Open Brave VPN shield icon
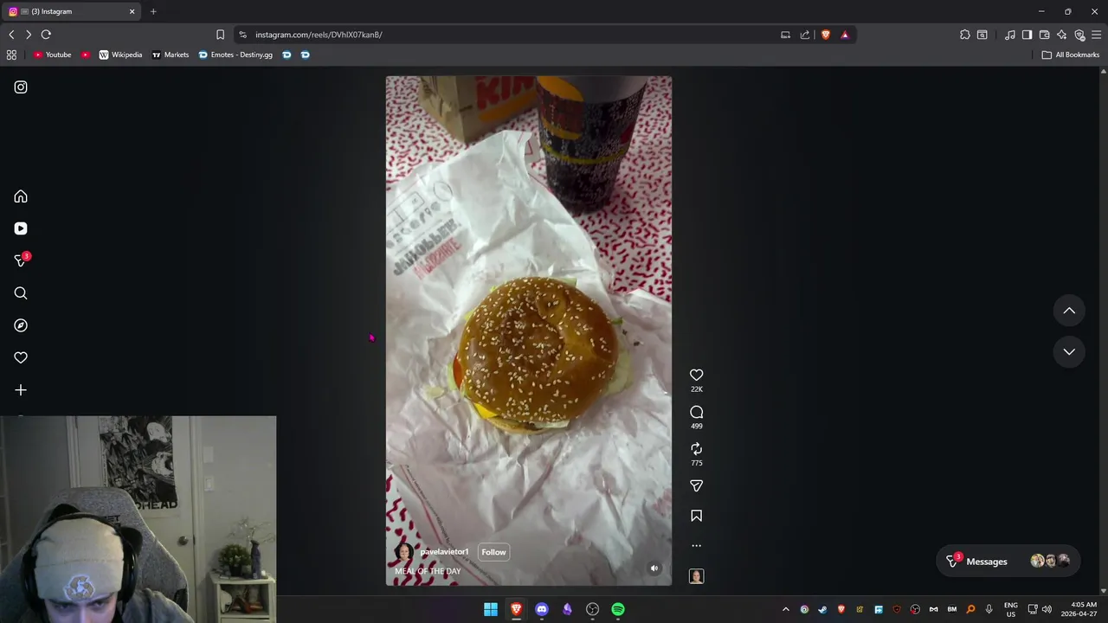Image resolution: width=1108 pixels, height=623 pixels. (1079, 35)
